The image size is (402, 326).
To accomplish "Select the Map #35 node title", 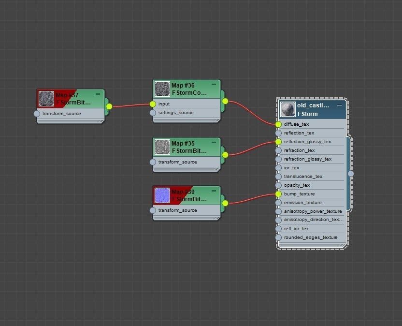I will point(183,143).
